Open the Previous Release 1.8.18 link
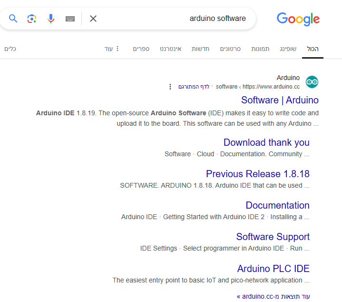 257,174
